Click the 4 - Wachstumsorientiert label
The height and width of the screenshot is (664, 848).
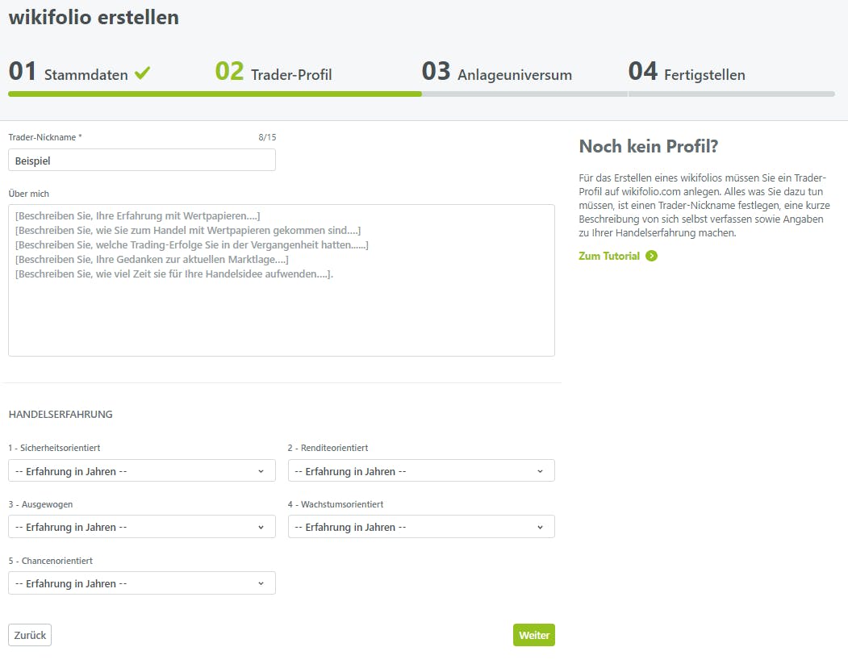(336, 504)
